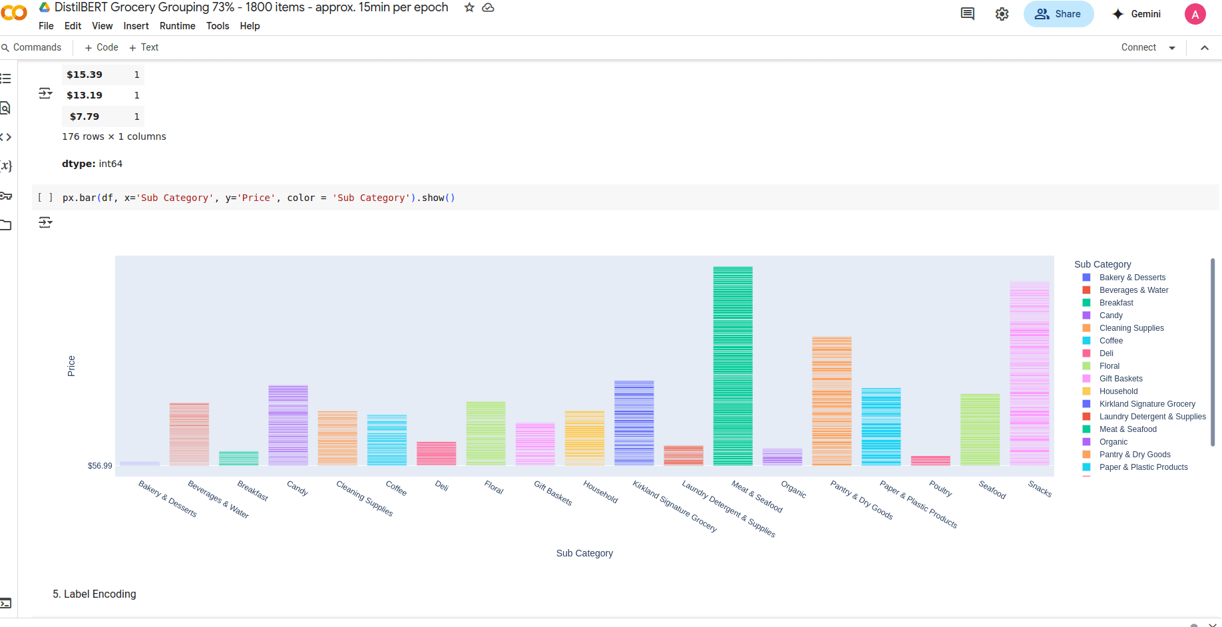Open the variables inspector icon
Image resolution: width=1222 pixels, height=627 pixels.
(x=5, y=166)
